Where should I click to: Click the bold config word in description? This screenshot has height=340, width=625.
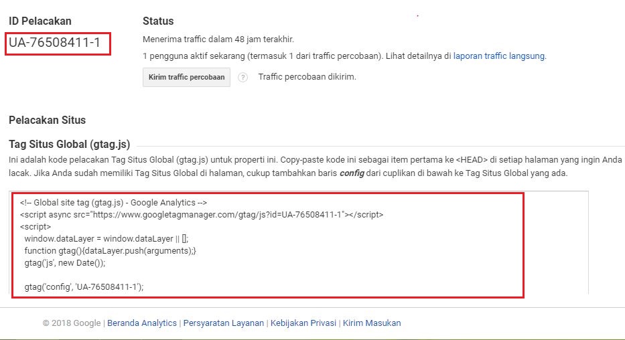point(352,173)
